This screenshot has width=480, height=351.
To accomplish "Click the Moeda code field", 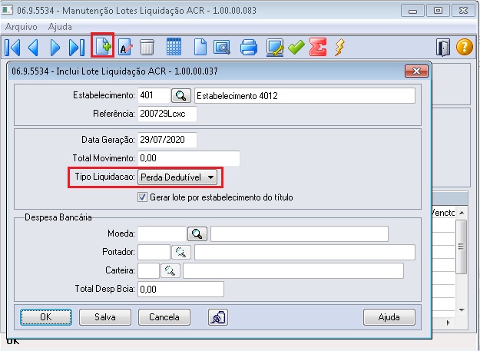I will tap(162, 233).
